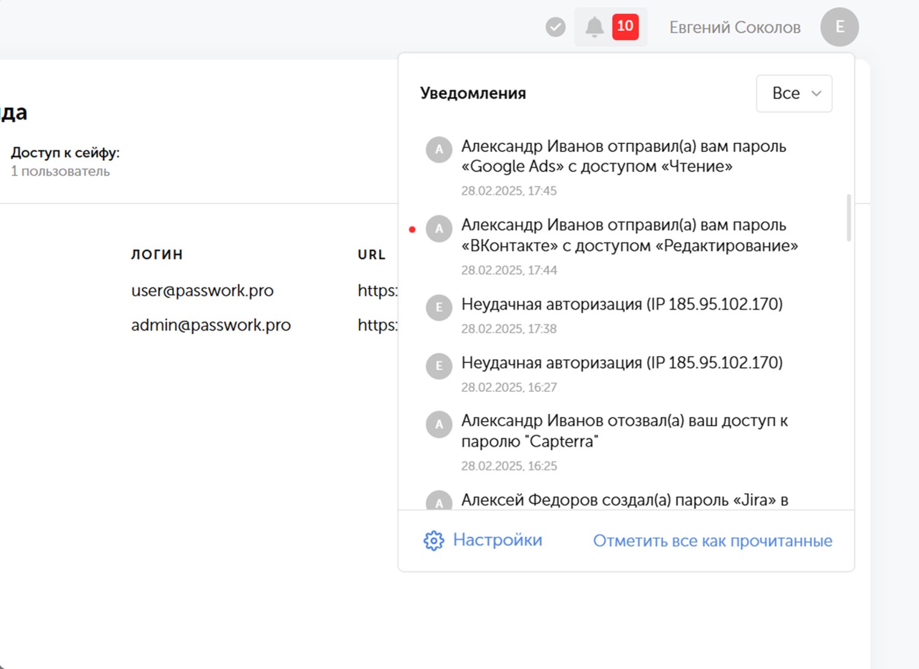
Task: Open the Все filter dropdown
Action: point(793,94)
